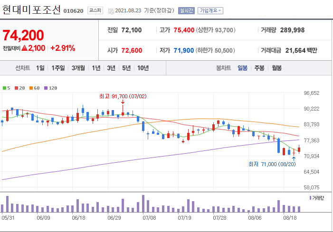Click the calendar icon beside 2021.08.23 date
Screen dimensions: 333x232
tap(111, 11)
